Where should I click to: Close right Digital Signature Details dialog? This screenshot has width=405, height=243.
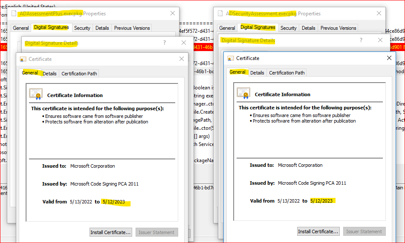[x=380, y=40]
